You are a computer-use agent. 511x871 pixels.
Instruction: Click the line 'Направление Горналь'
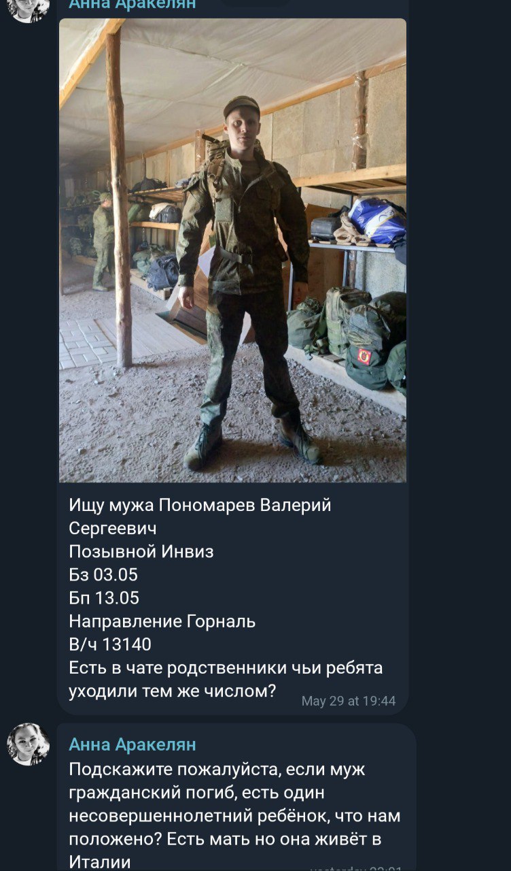[x=162, y=621]
